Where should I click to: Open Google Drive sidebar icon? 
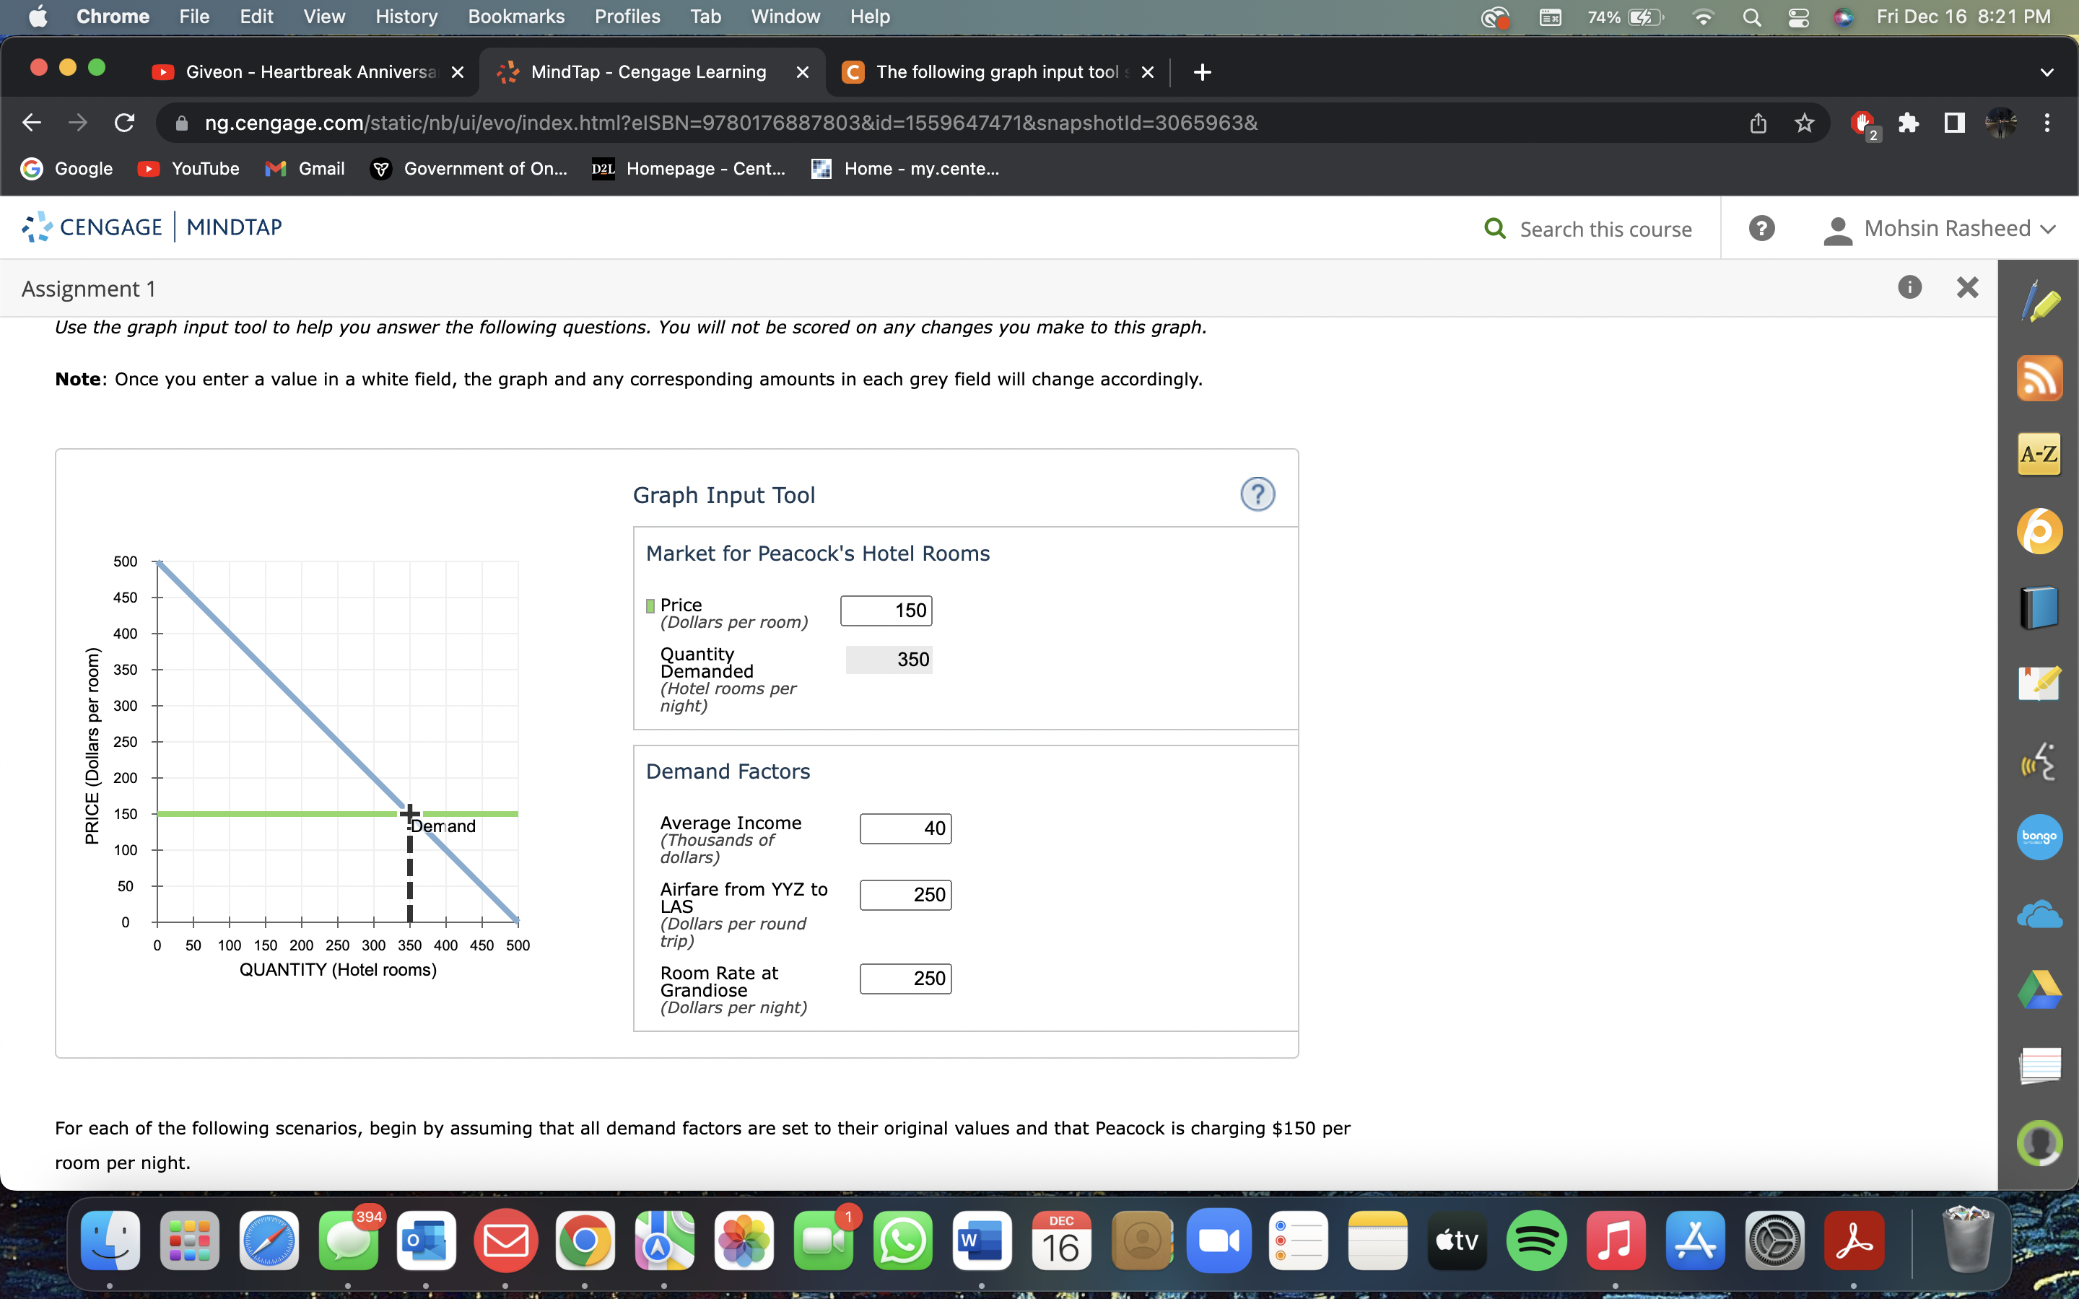pyautogui.click(x=2039, y=989)
